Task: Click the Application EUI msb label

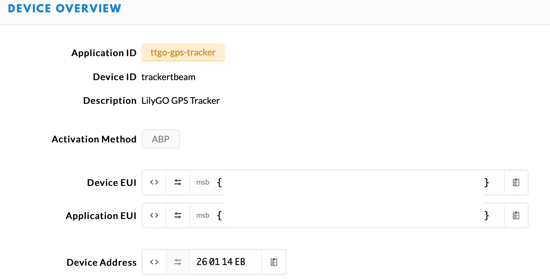Action: coord(203,215)
